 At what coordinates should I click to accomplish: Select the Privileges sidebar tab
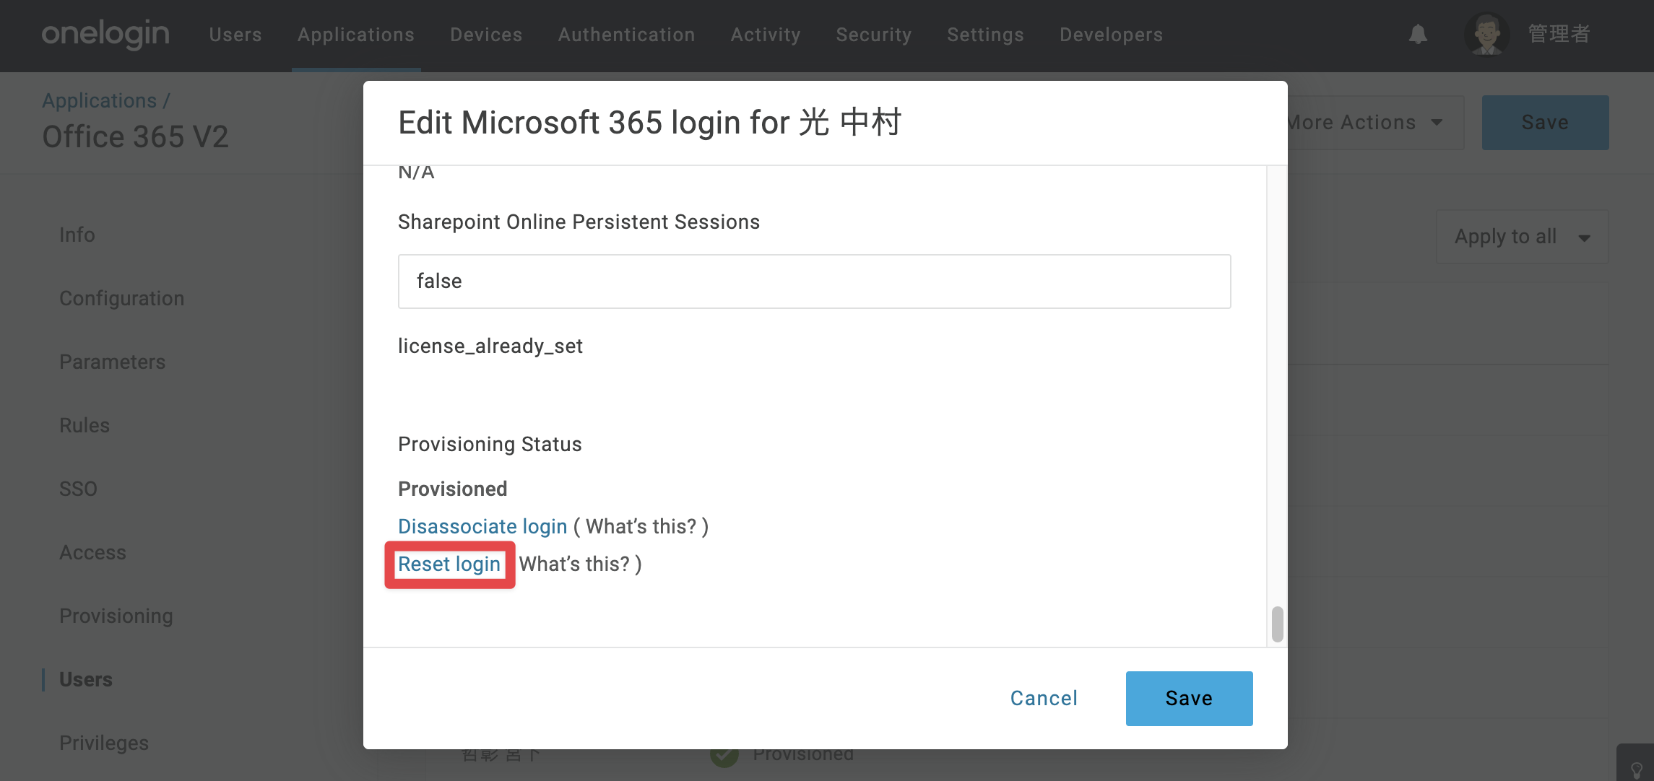[x=104, y=743]
